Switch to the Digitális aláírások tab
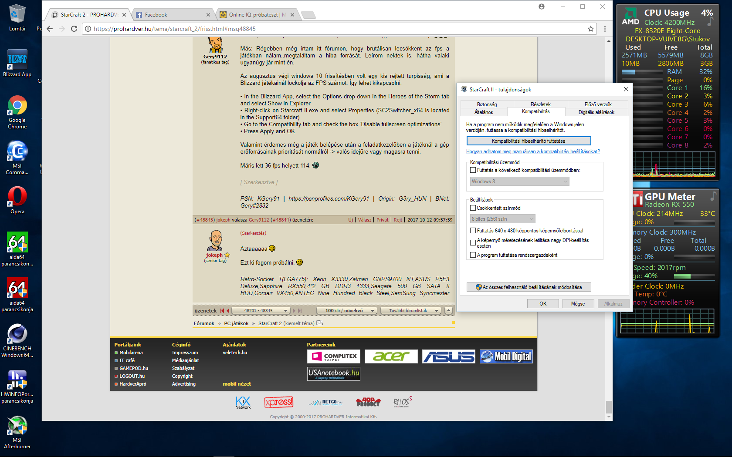Viewport: 732px width, 457px height. tap(596, 112)
